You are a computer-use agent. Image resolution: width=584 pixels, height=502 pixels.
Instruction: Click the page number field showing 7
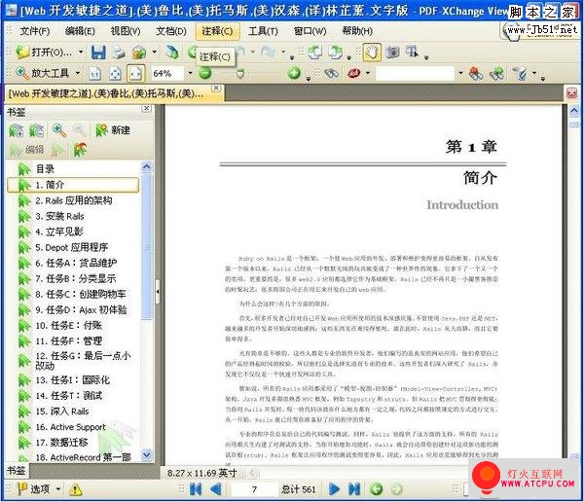coord(254,489)
